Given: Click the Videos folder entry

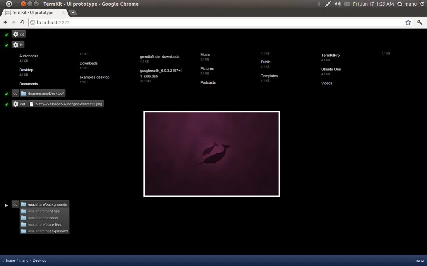Looking at the screenshot, I should click(327, 83).
